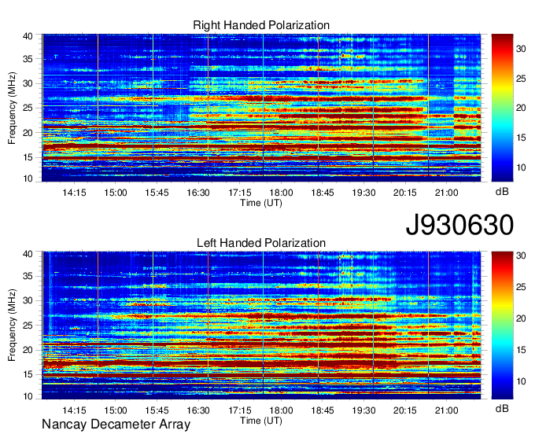
Task: Click the "Right Handed Polarization" plot title
Action: coord(261,25)
